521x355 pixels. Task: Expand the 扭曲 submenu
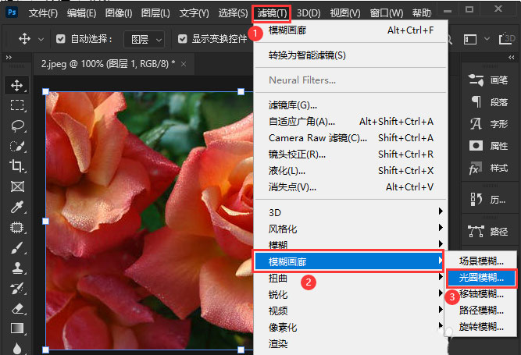click(x=351, y=278)
